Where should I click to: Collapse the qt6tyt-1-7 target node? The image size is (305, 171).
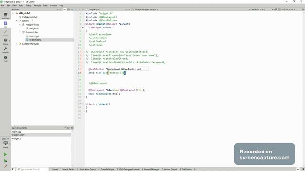(17, 21)
